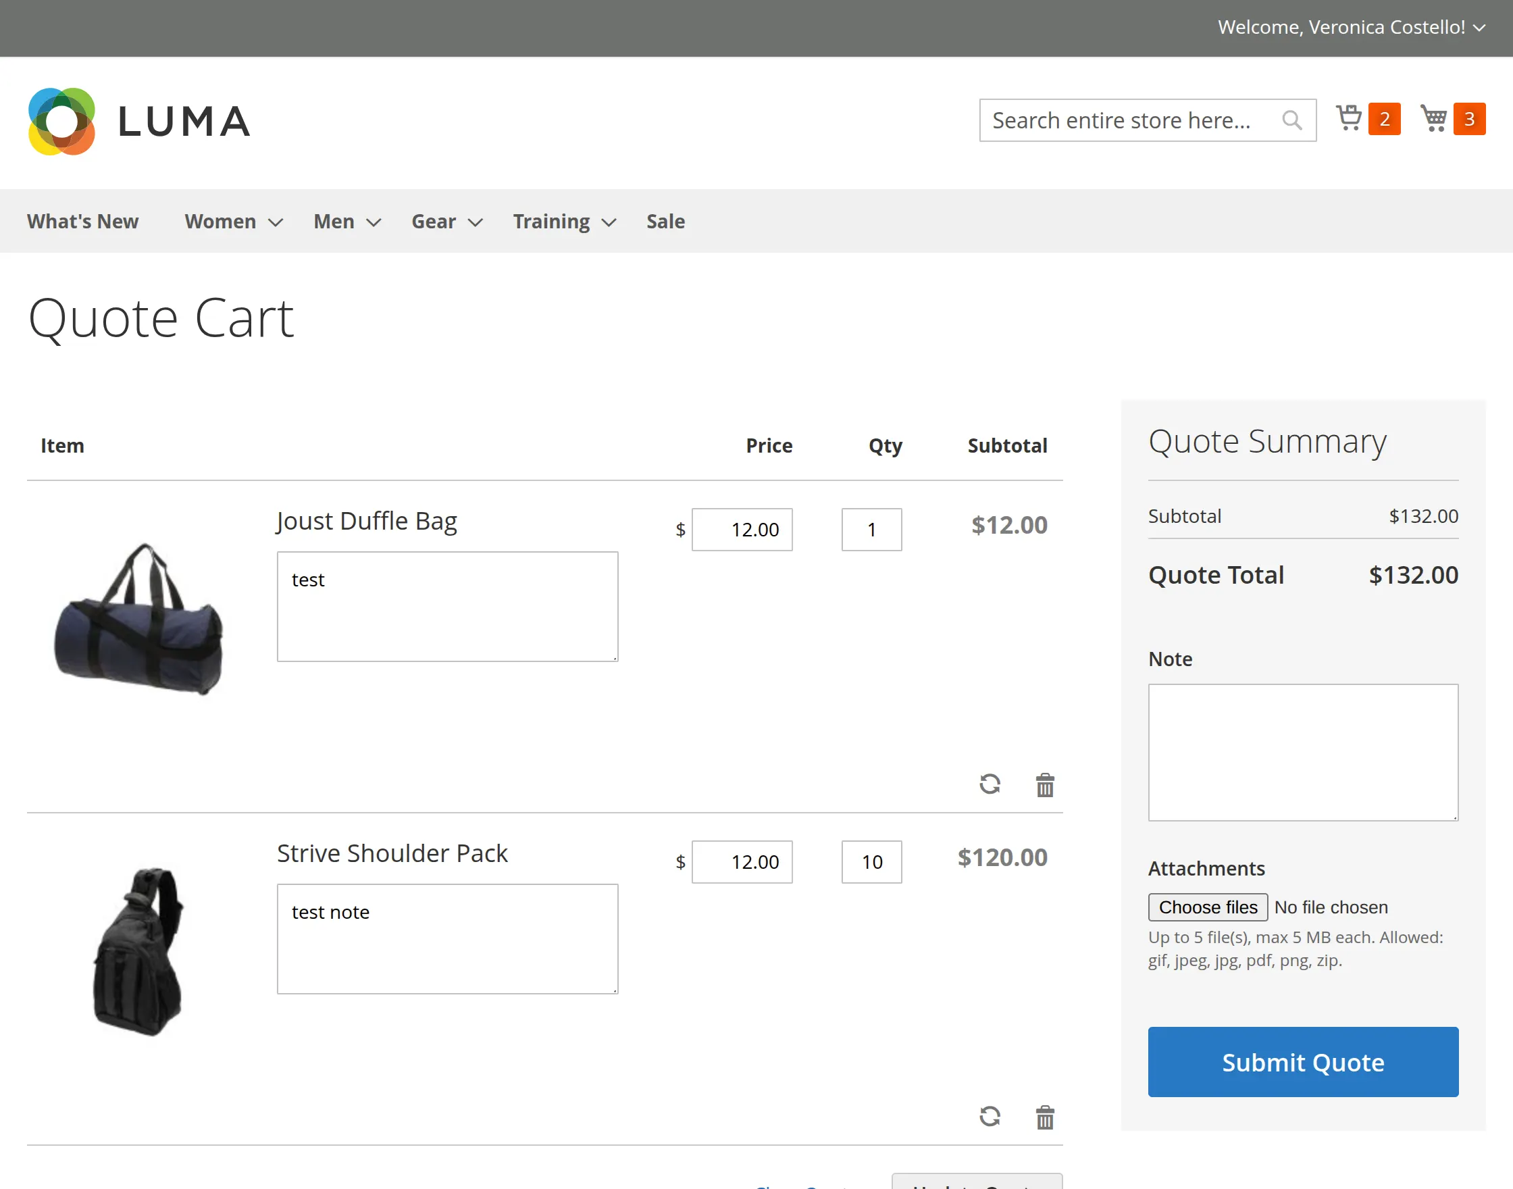Click the Joust Duffle Bag product image
The image size is (1513, 1189).
tap(138, 619)
